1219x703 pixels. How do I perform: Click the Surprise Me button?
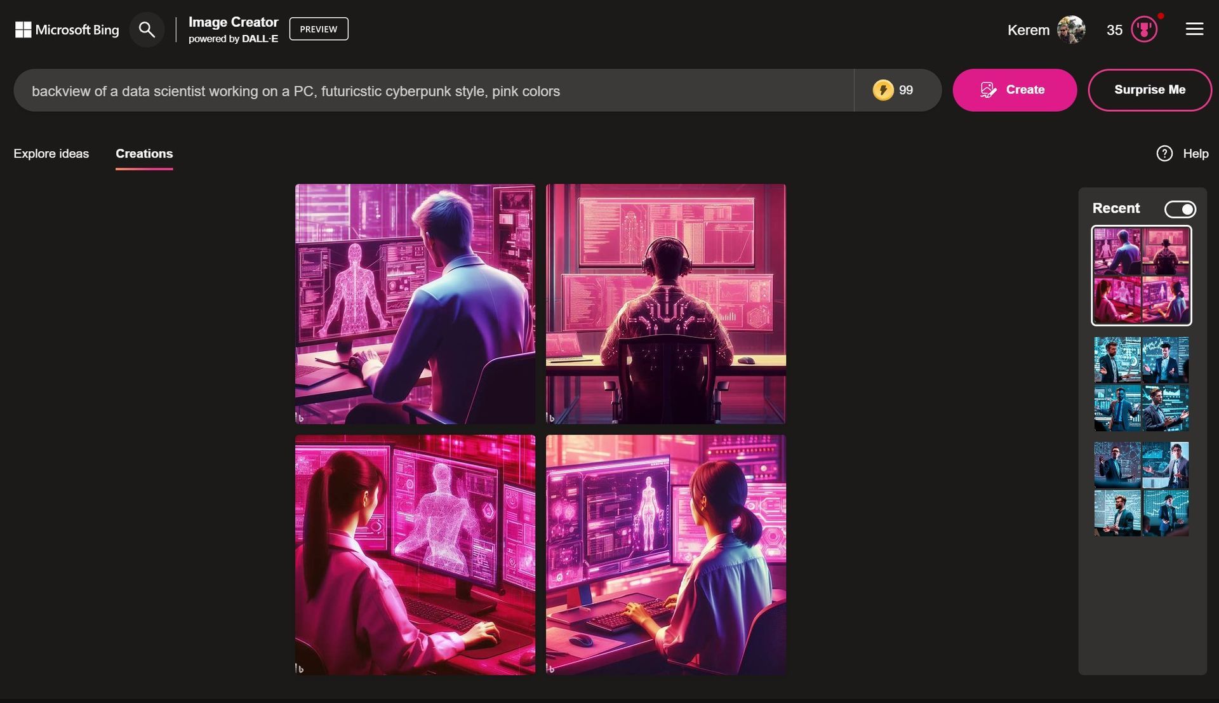click(x=1150, y=90)
